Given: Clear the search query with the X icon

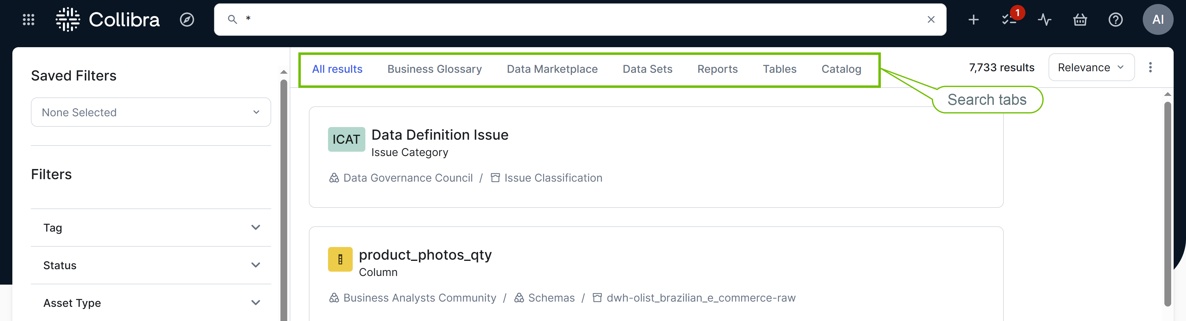Looking at the screenshot, I should pos(931,19).
